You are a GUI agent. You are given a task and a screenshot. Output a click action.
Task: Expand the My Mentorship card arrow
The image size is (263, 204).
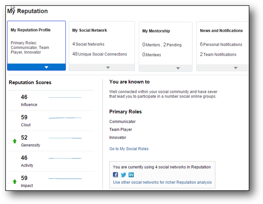click(178, 68)
